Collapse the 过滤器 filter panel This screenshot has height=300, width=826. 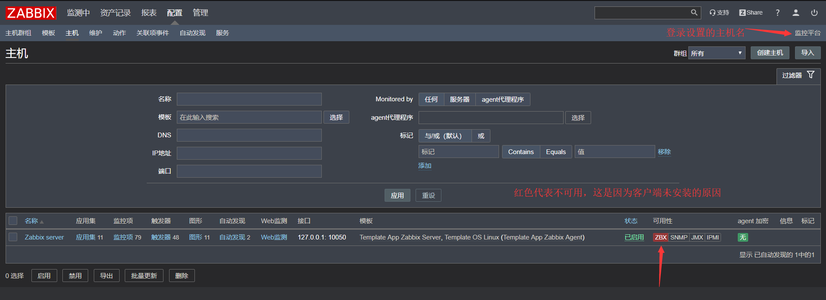[x=798, y=76]
